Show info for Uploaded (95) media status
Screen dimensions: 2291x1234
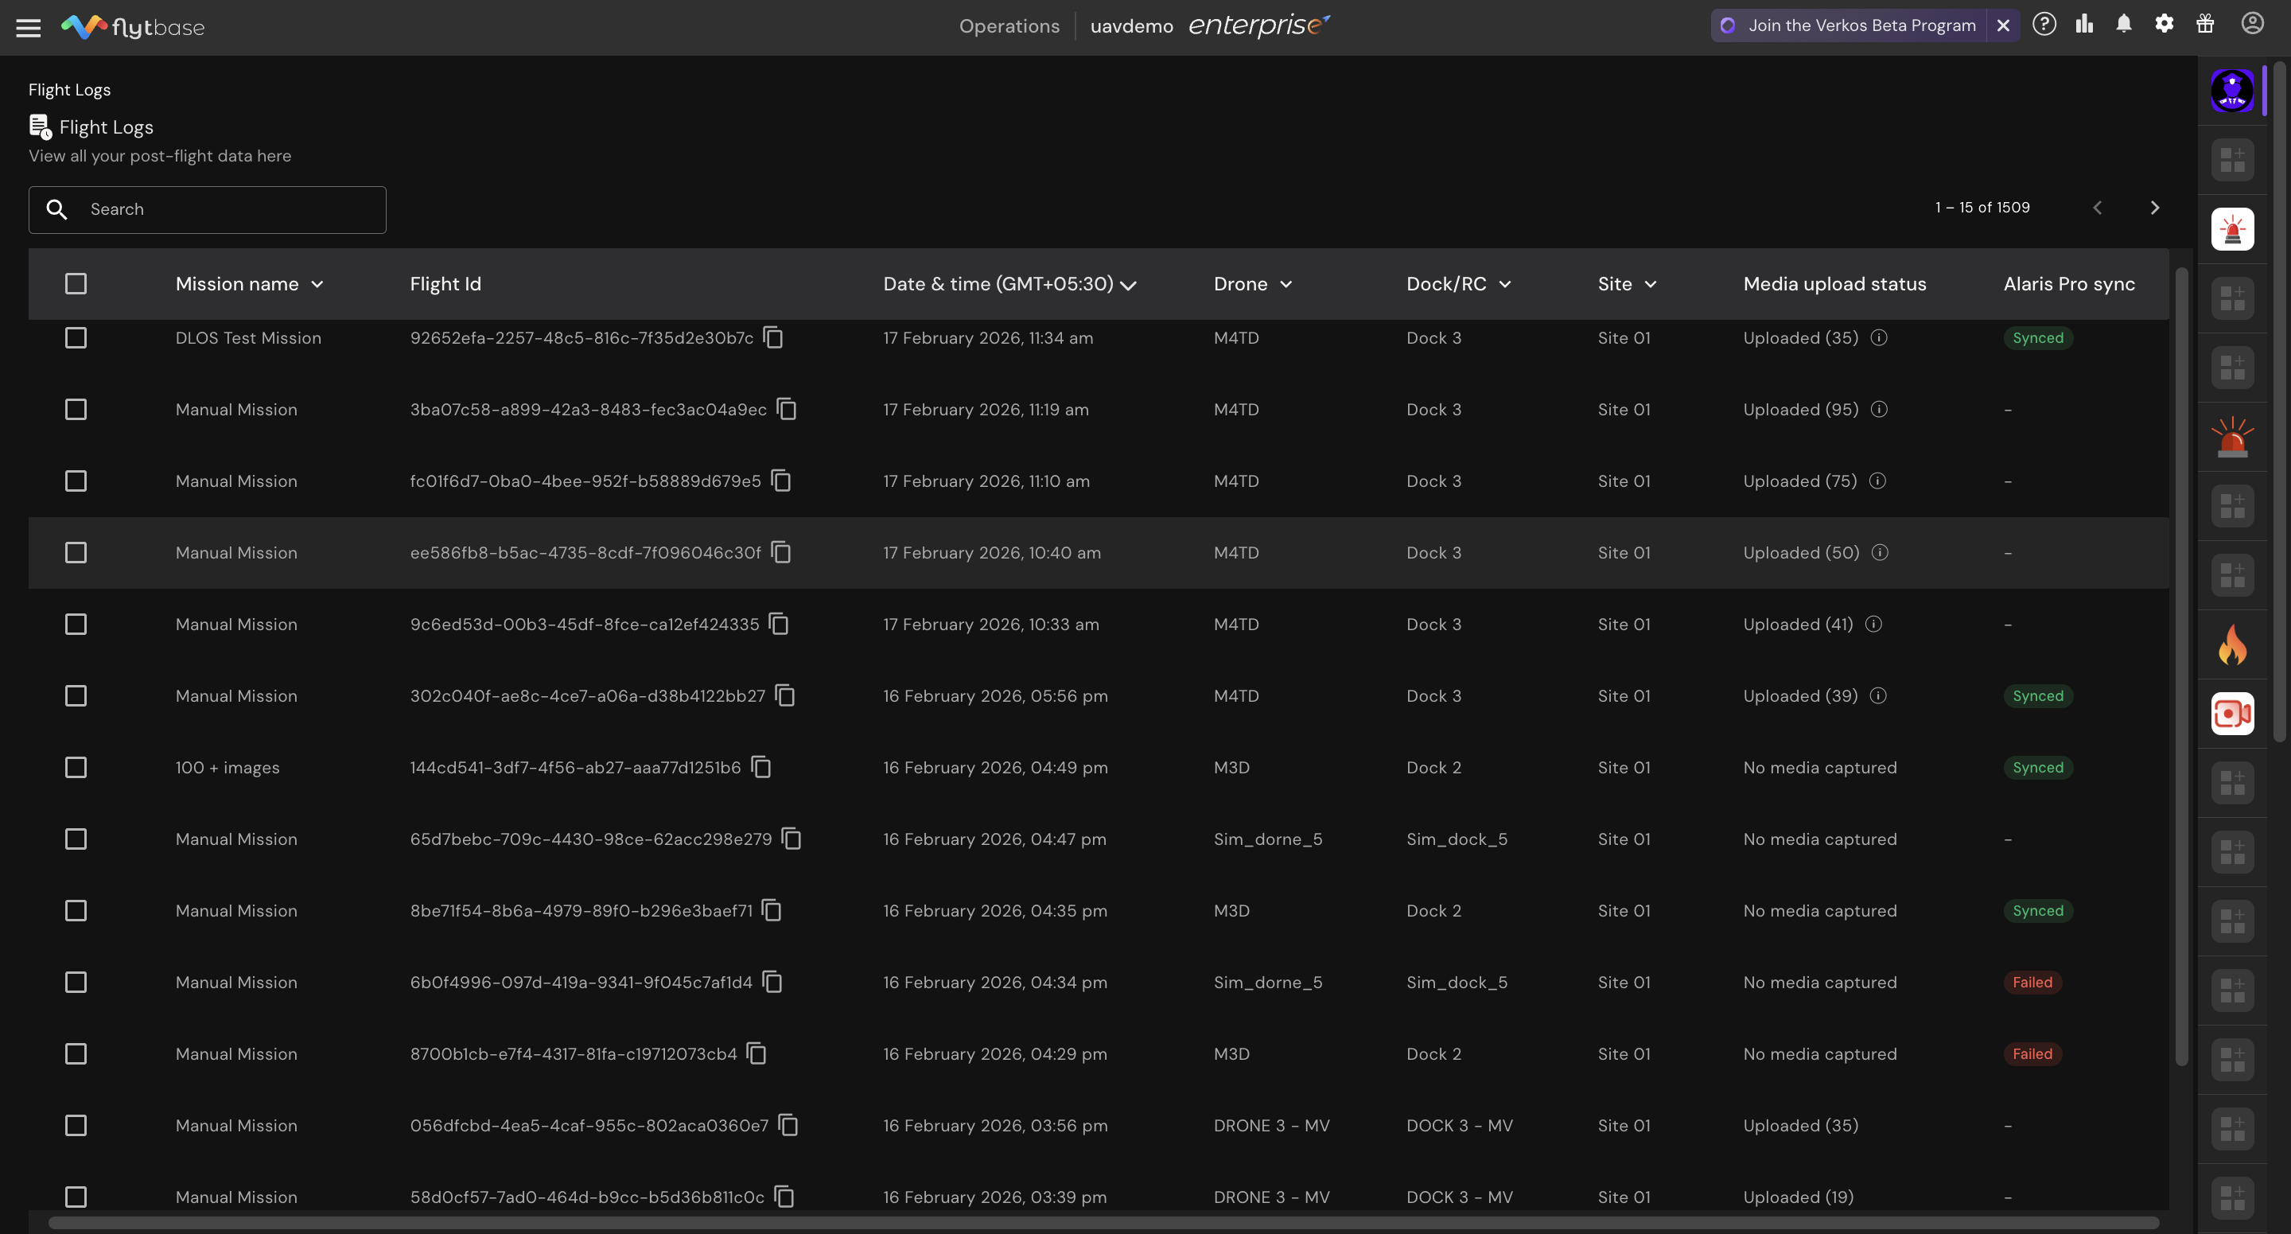1878,409
